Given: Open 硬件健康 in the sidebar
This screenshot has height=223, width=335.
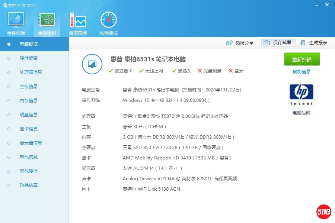Looking at the screenshot, I should [x=29, y=58].
